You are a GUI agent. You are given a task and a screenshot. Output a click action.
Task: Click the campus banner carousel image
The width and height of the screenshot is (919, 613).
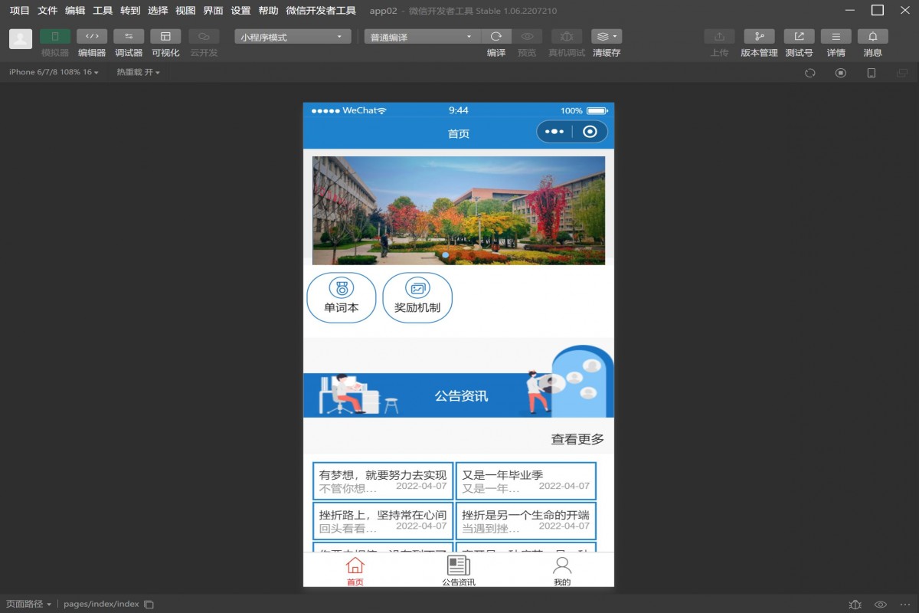pos(458,211)
